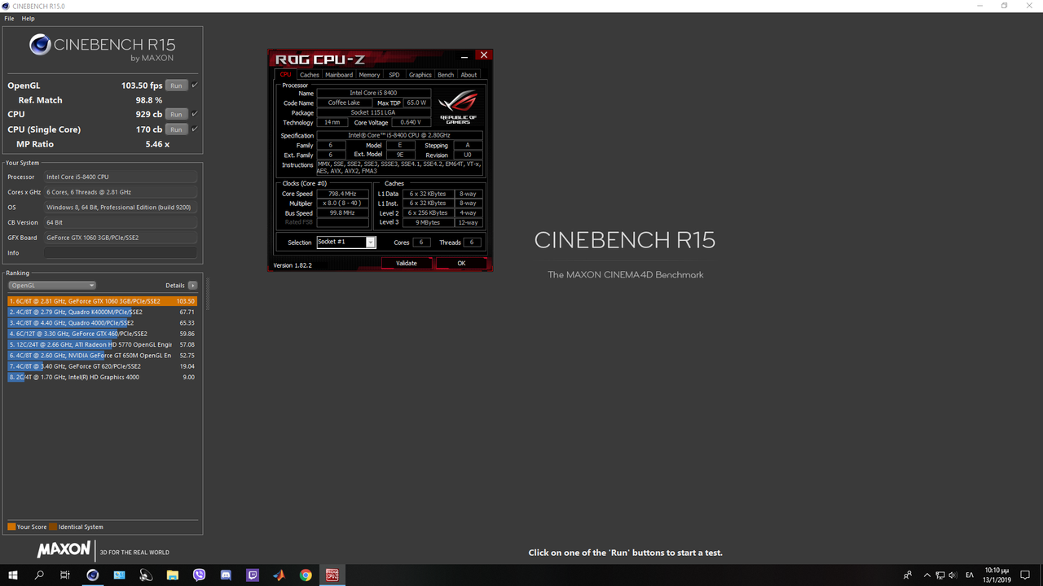Viewport: 1043px width, 586px height.
Task: Click the Info input field
Action: [x=121, y=253]
